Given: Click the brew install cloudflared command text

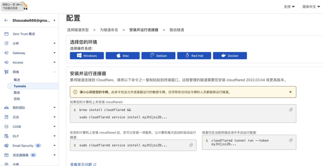Looking at the screenshot, I should [105, 110].
